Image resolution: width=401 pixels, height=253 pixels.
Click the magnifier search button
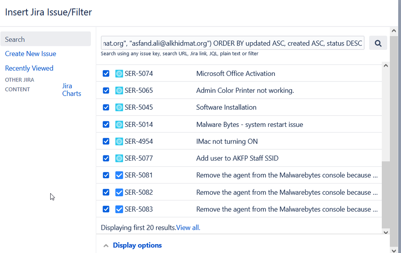tap(378, 43)
